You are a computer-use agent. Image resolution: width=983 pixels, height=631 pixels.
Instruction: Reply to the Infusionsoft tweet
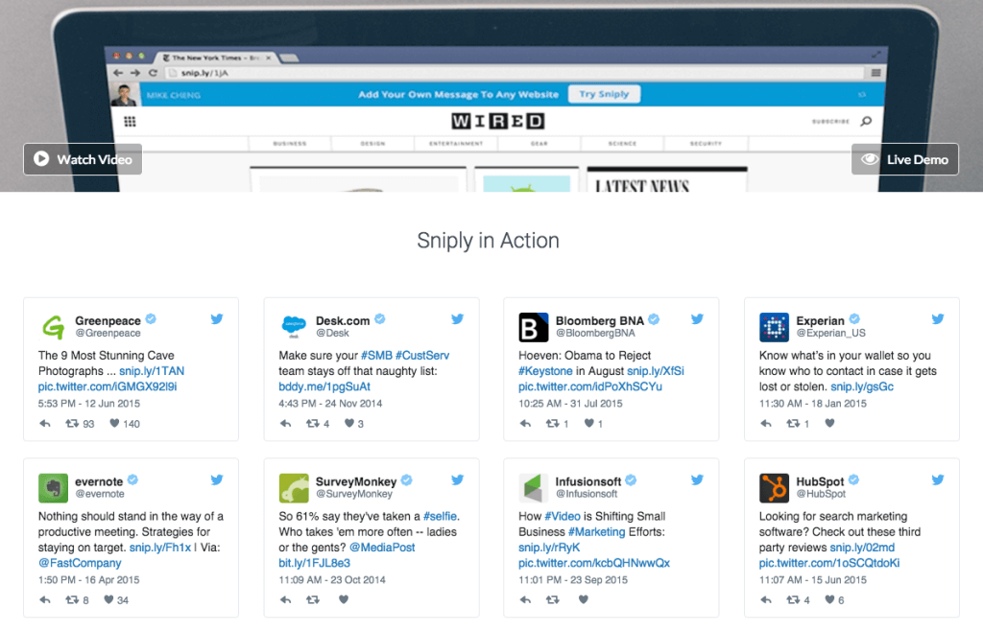525,599
